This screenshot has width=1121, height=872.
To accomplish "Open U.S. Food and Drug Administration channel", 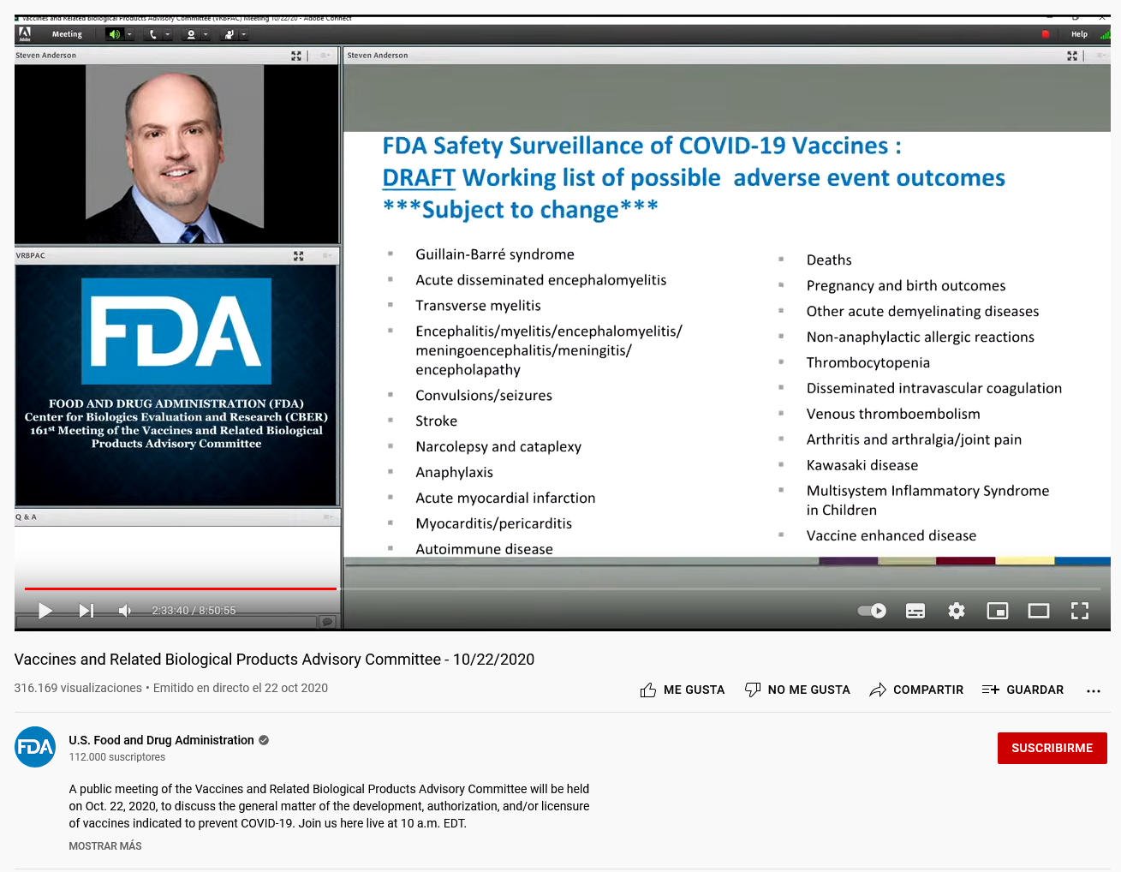I will (161, 740).
